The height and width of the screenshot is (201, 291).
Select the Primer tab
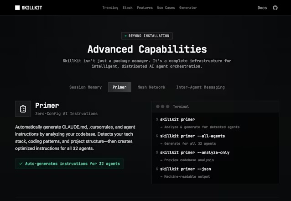120,87
